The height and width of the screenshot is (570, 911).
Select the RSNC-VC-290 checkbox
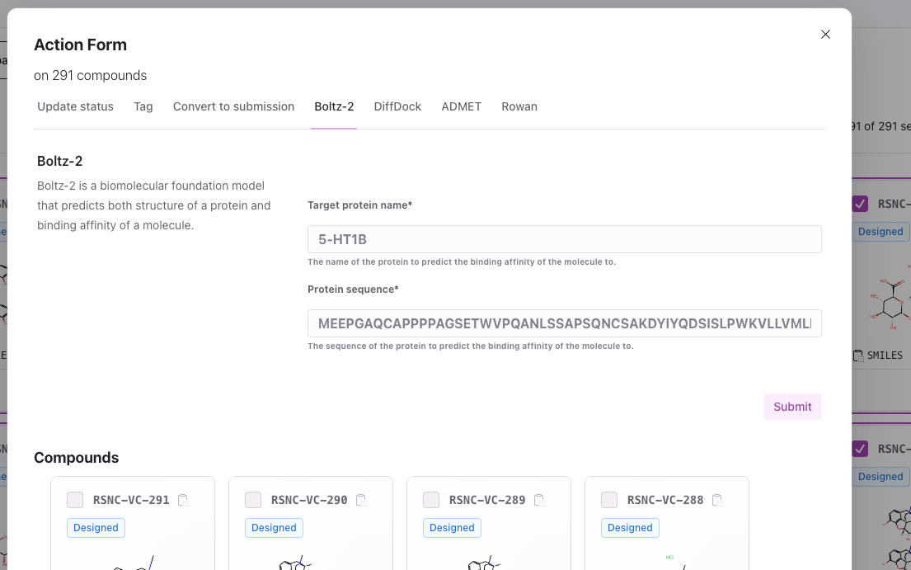(253, 499)
